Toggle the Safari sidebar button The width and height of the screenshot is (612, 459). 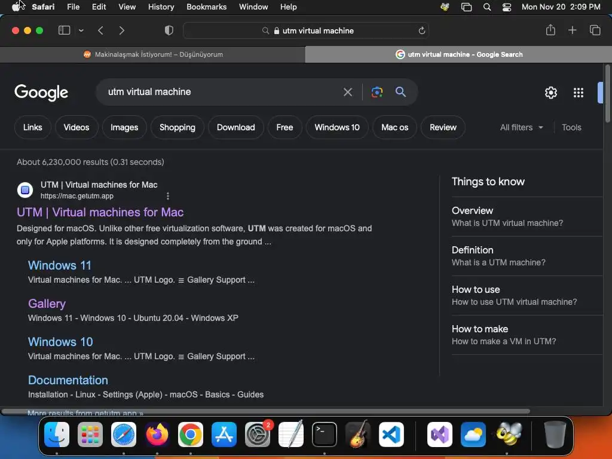(x=64, y=30)
